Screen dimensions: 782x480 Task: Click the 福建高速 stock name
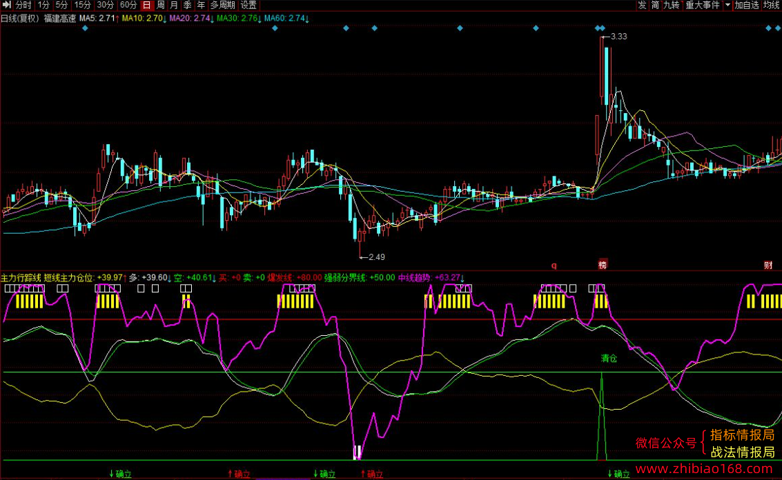tap(60, 19)
